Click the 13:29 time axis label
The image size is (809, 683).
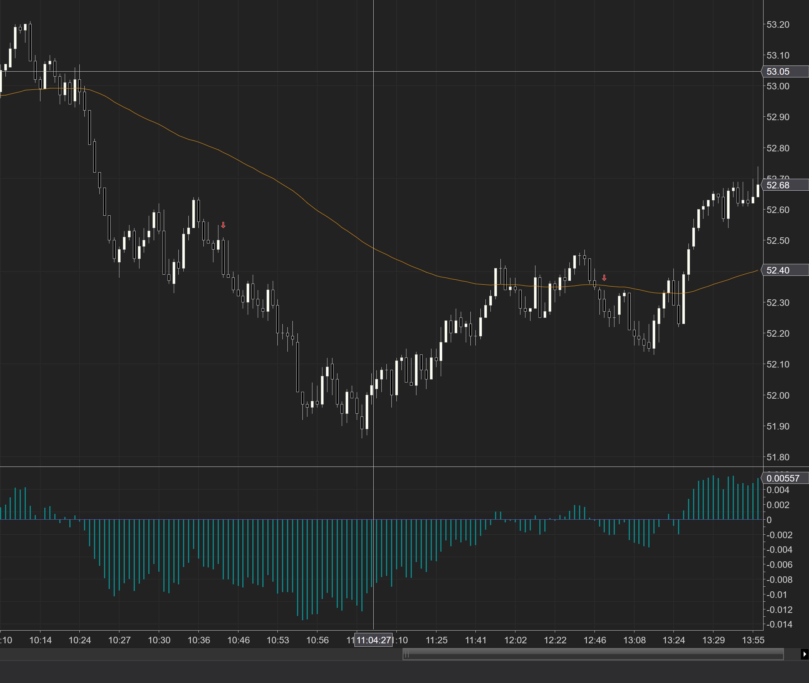click(713, 640)
